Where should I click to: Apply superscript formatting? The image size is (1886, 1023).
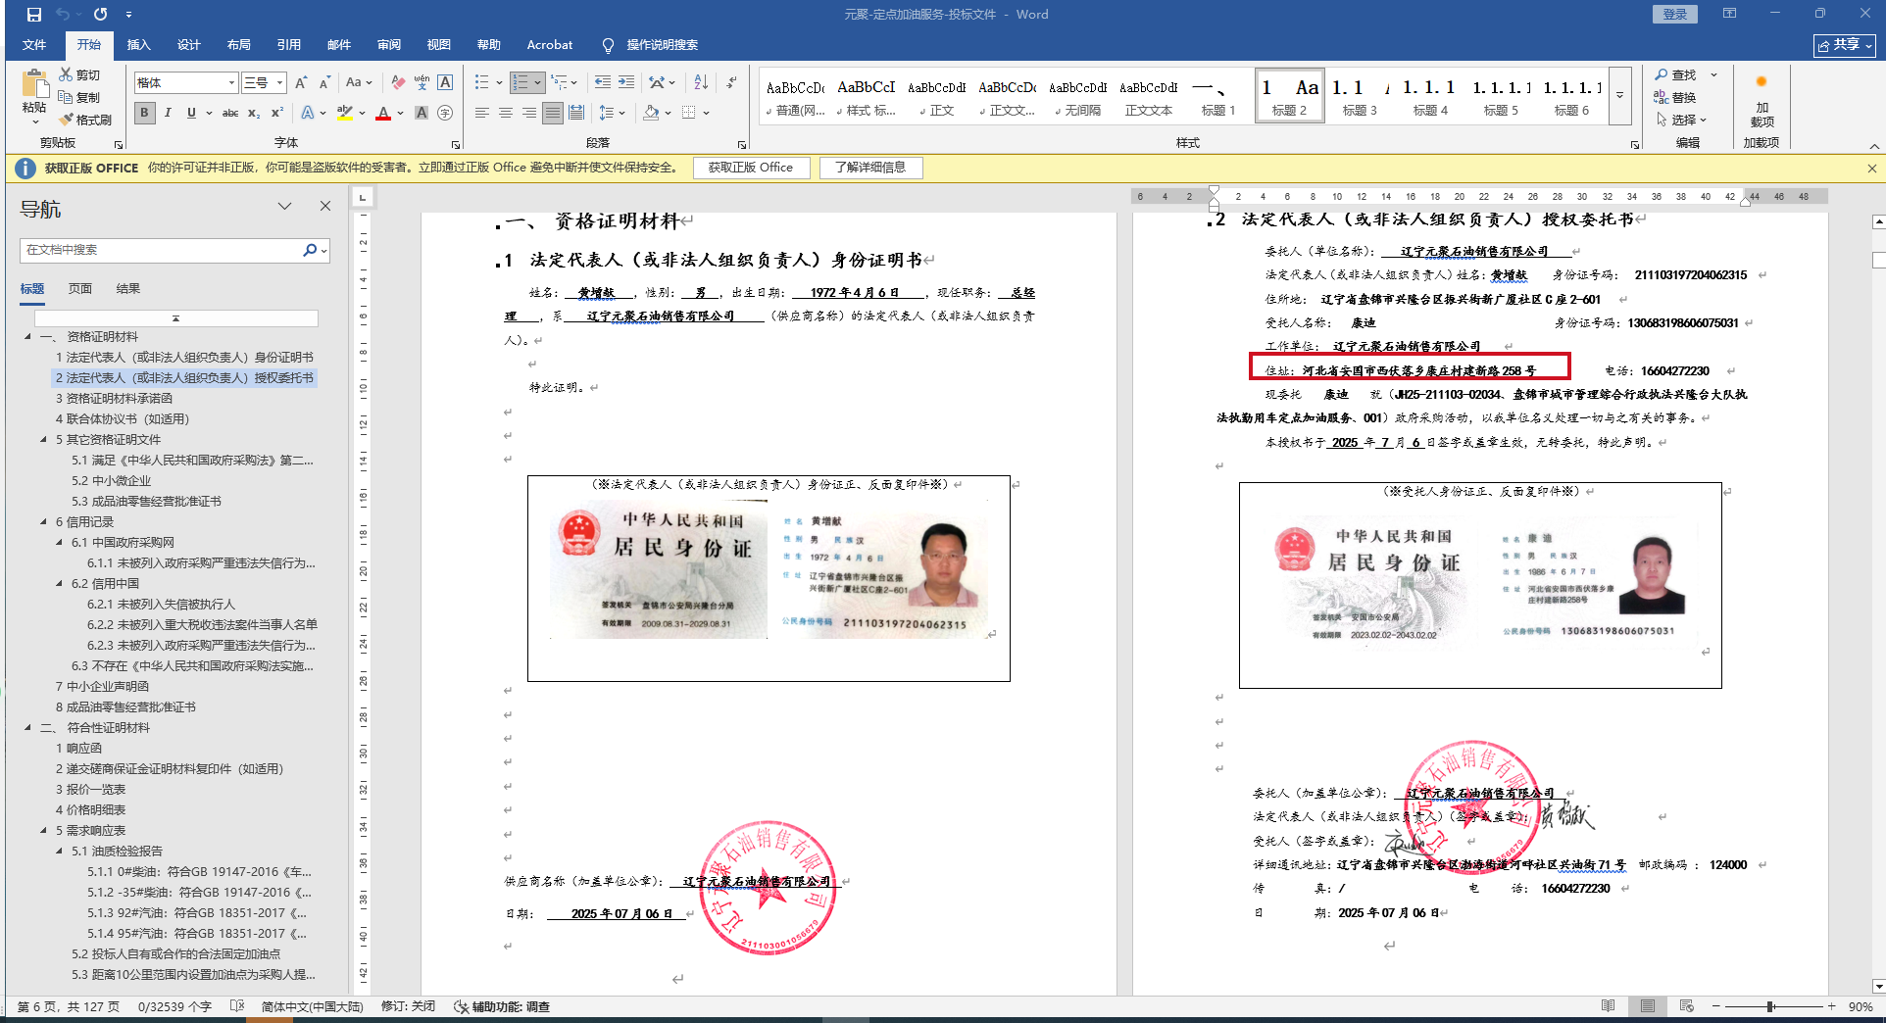click(x=277, y=113)
